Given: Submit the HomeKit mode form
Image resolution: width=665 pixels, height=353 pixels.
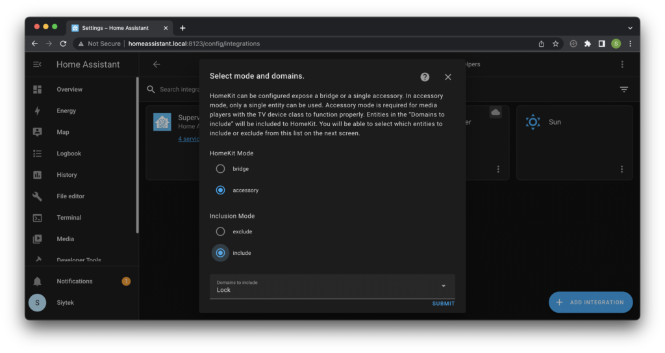Looking at the screenshot, I should [x=443, y=304].
